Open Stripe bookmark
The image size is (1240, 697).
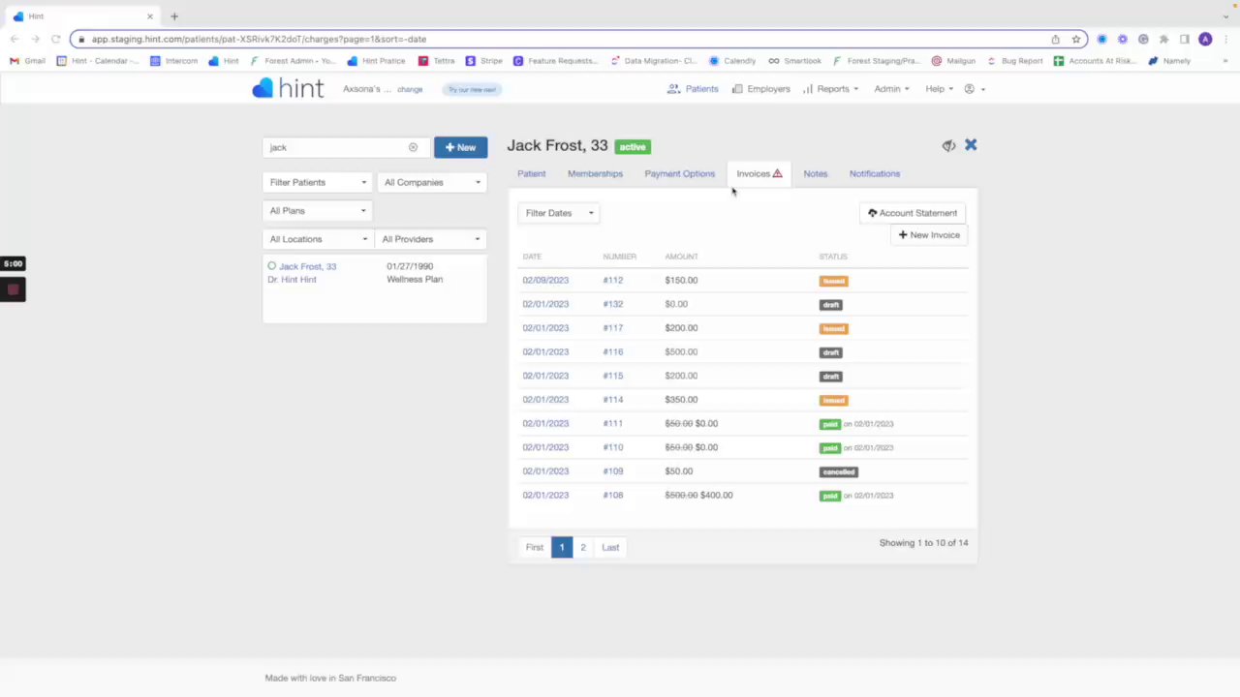click(484, 61)
